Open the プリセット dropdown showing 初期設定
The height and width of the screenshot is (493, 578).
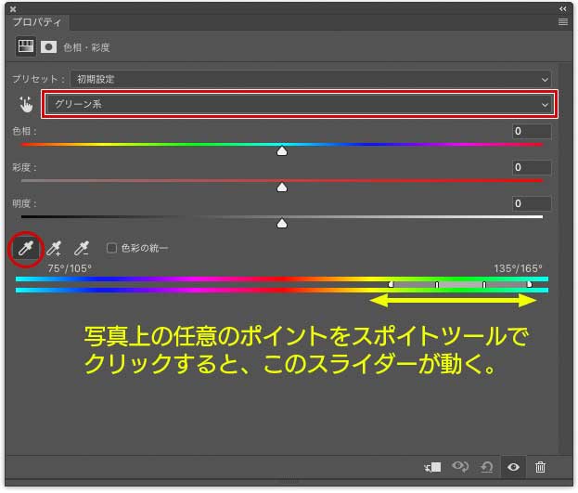pos(311,79)
